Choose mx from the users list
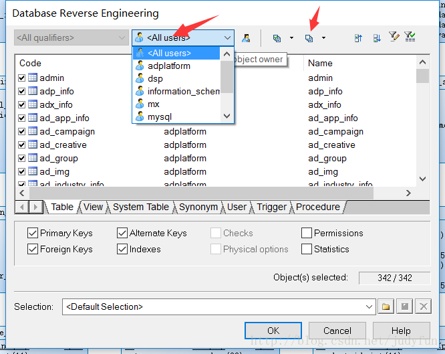Viewport: 445px width, 354px height. 176,104
